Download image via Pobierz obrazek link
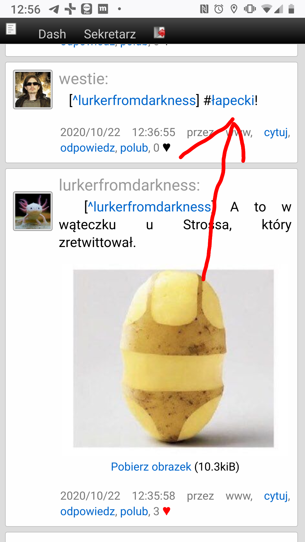The width and height of the screenshot is (305, 542). 151,467
